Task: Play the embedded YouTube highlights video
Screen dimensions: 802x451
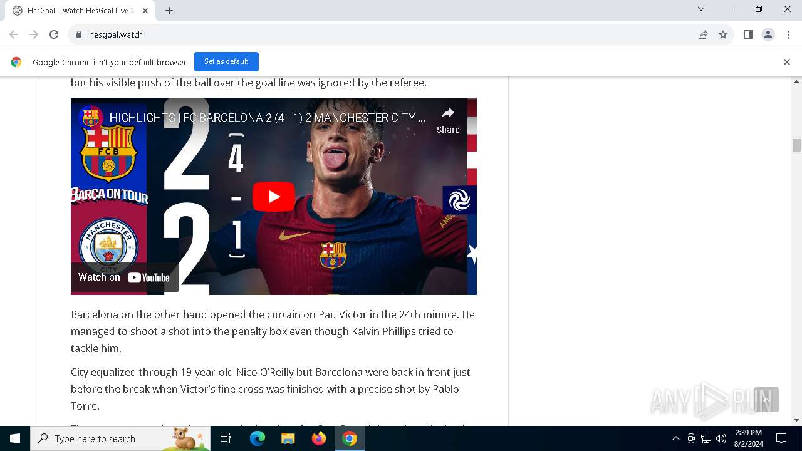Action: (x=274, y=197)
